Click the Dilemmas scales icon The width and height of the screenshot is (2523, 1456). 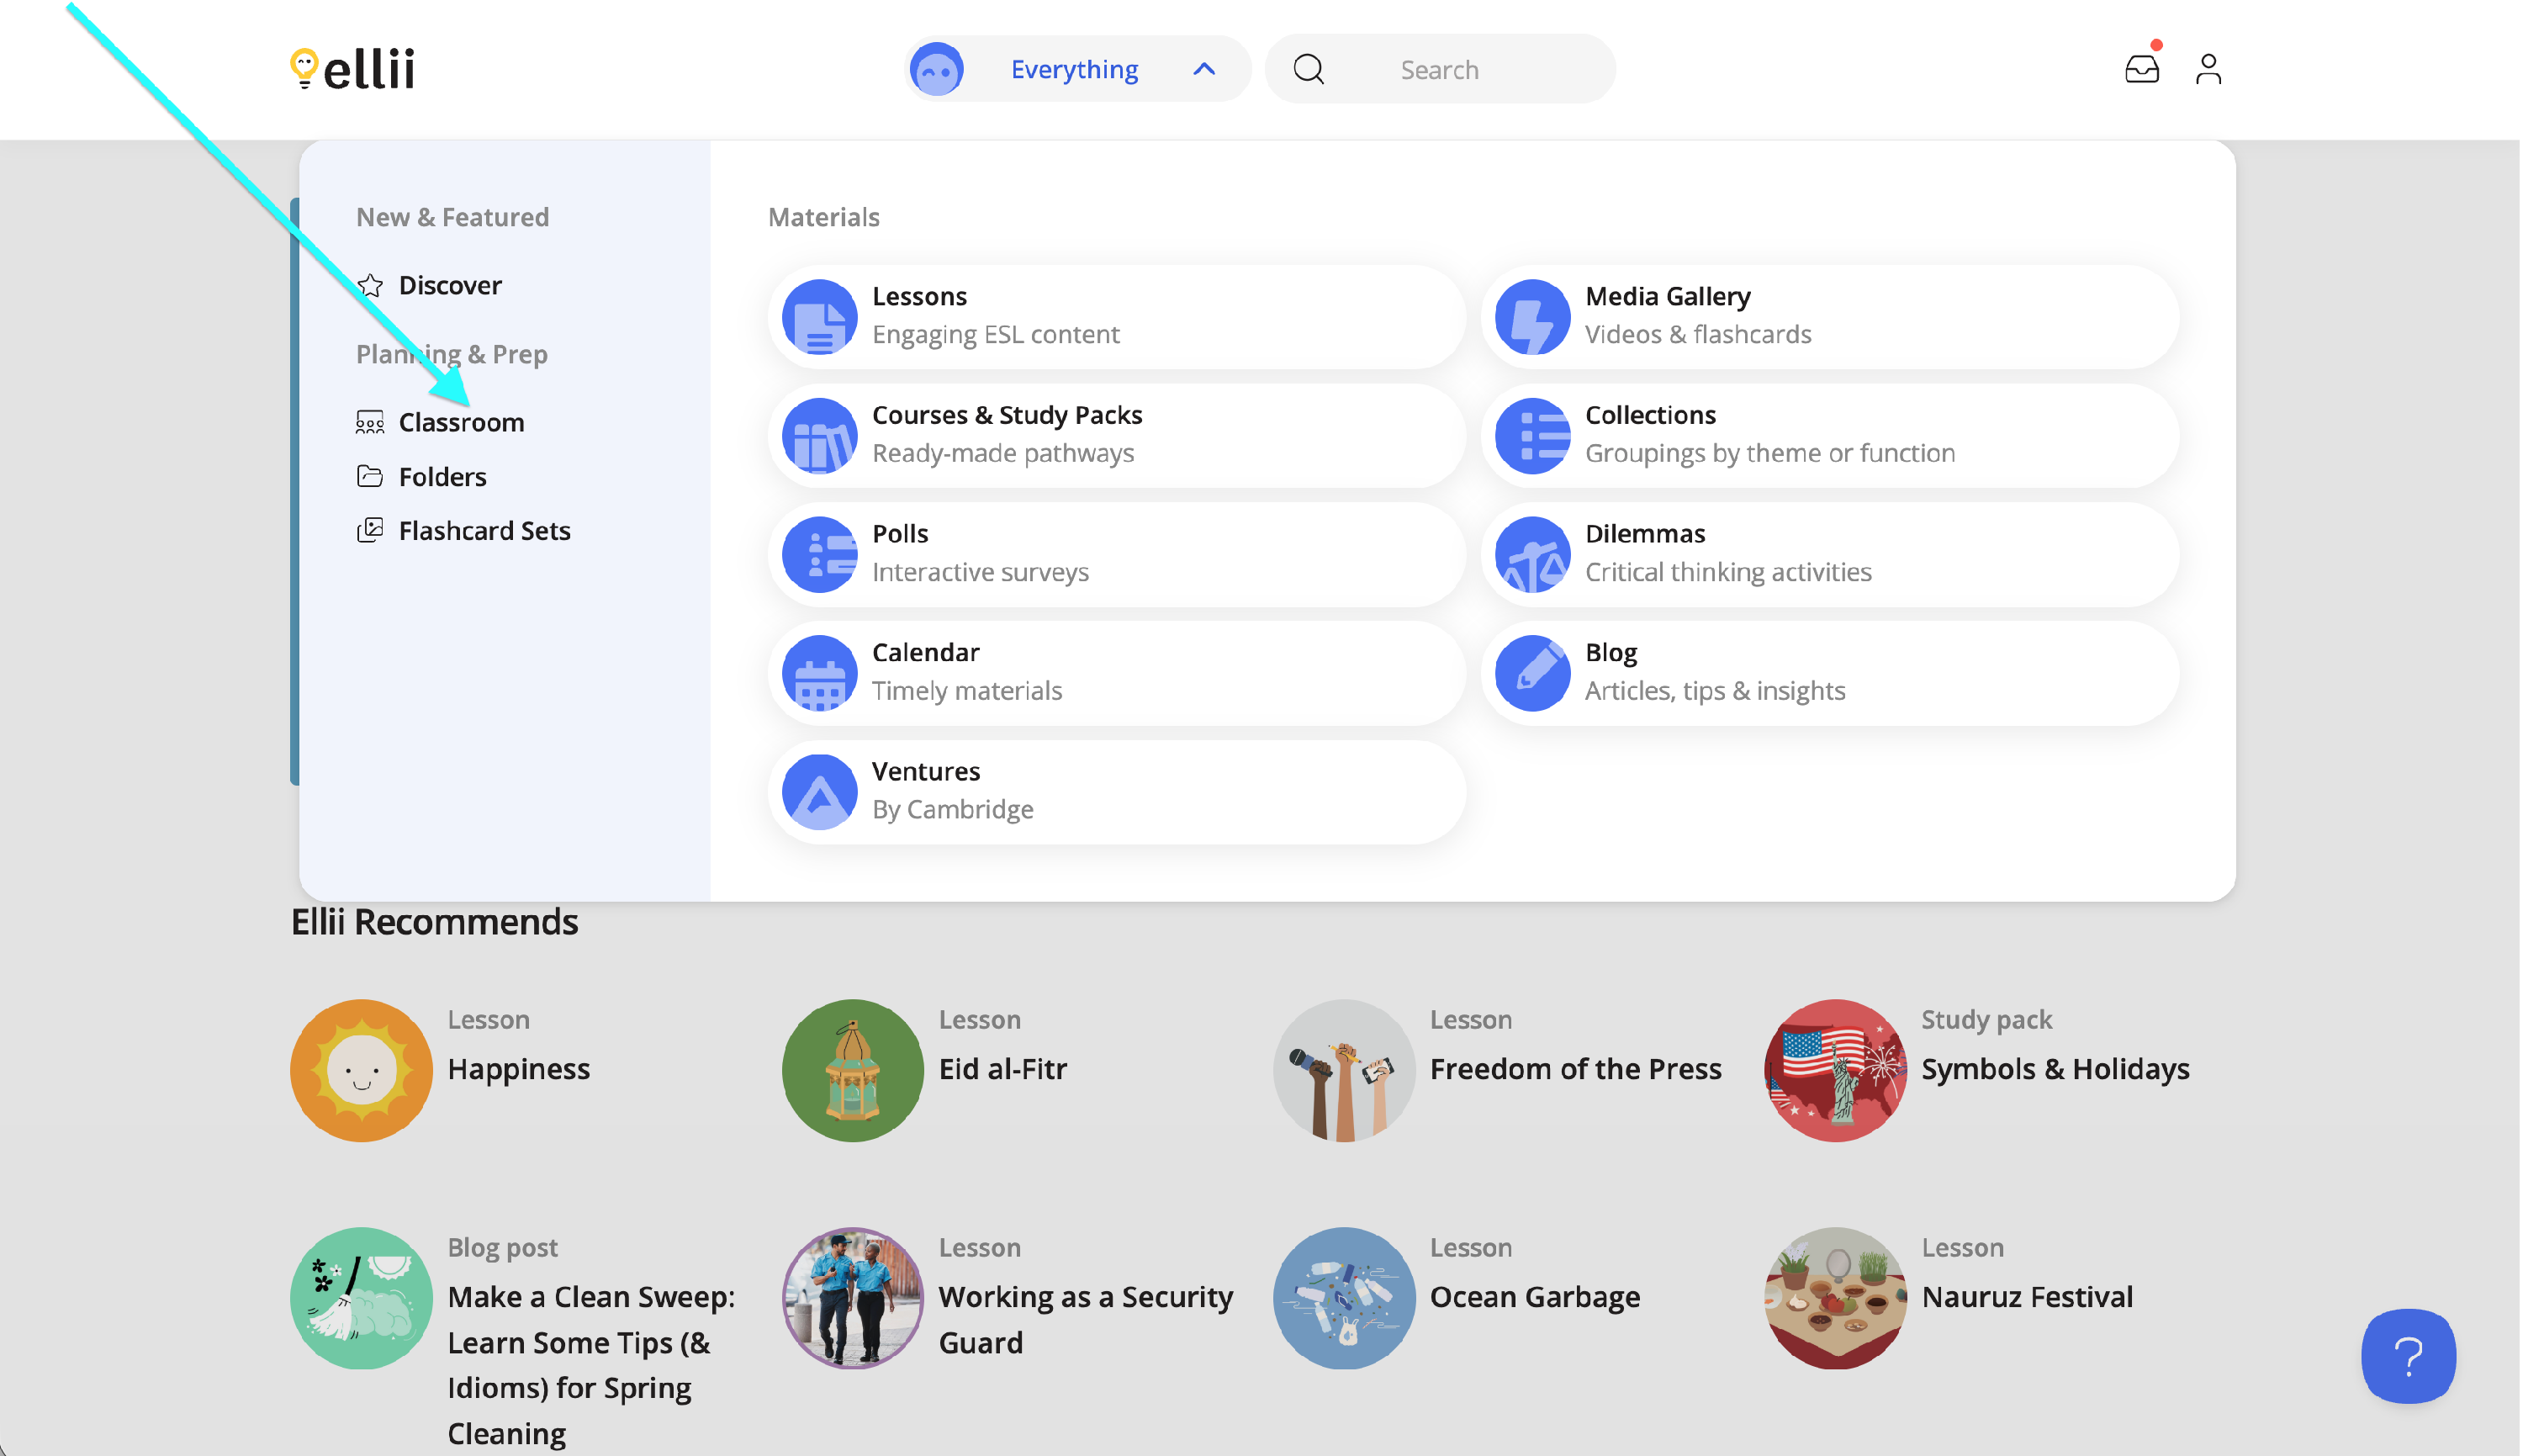click(1533, 555)
